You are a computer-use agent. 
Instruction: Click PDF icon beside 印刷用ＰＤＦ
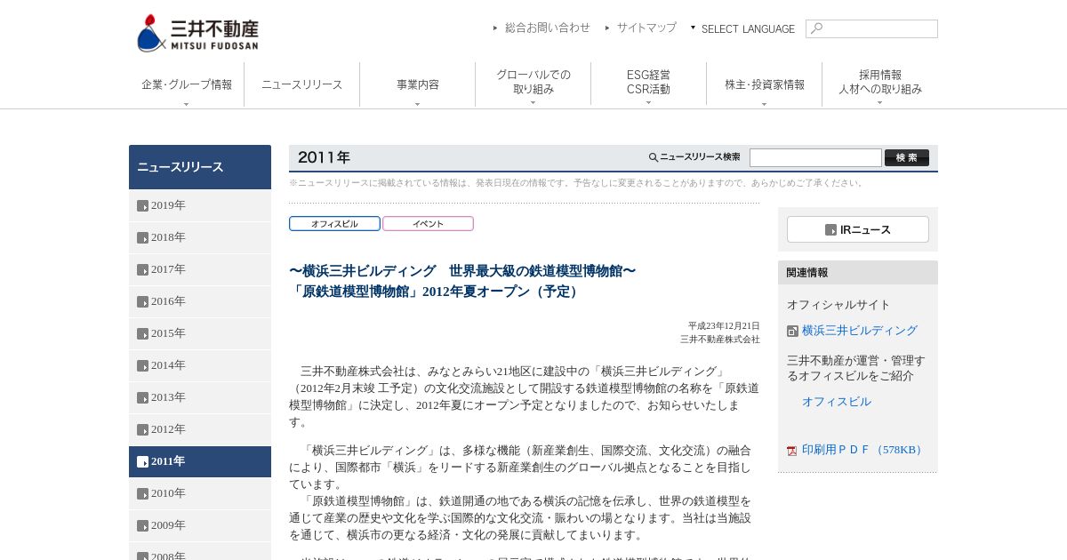[791, 451]
